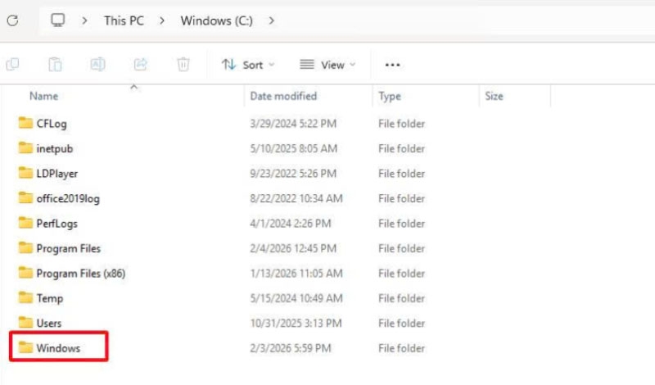The height and width of the screenshot is (385, 655).
Task: Click date 5/15/2024 10:49 AM
Action: click(x=296, y=298)
